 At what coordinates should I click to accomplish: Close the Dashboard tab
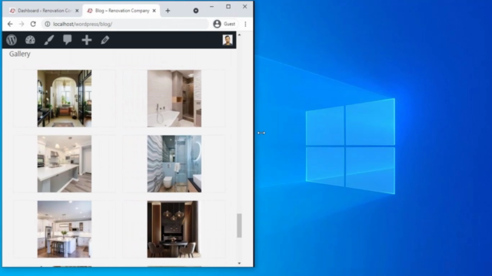pyautogui.click(x=77, y=11)
